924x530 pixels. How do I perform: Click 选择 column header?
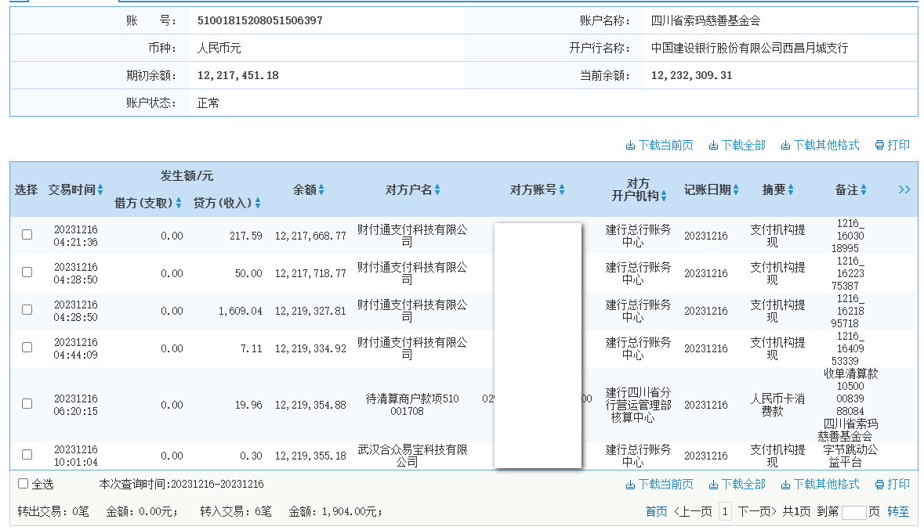26,189
